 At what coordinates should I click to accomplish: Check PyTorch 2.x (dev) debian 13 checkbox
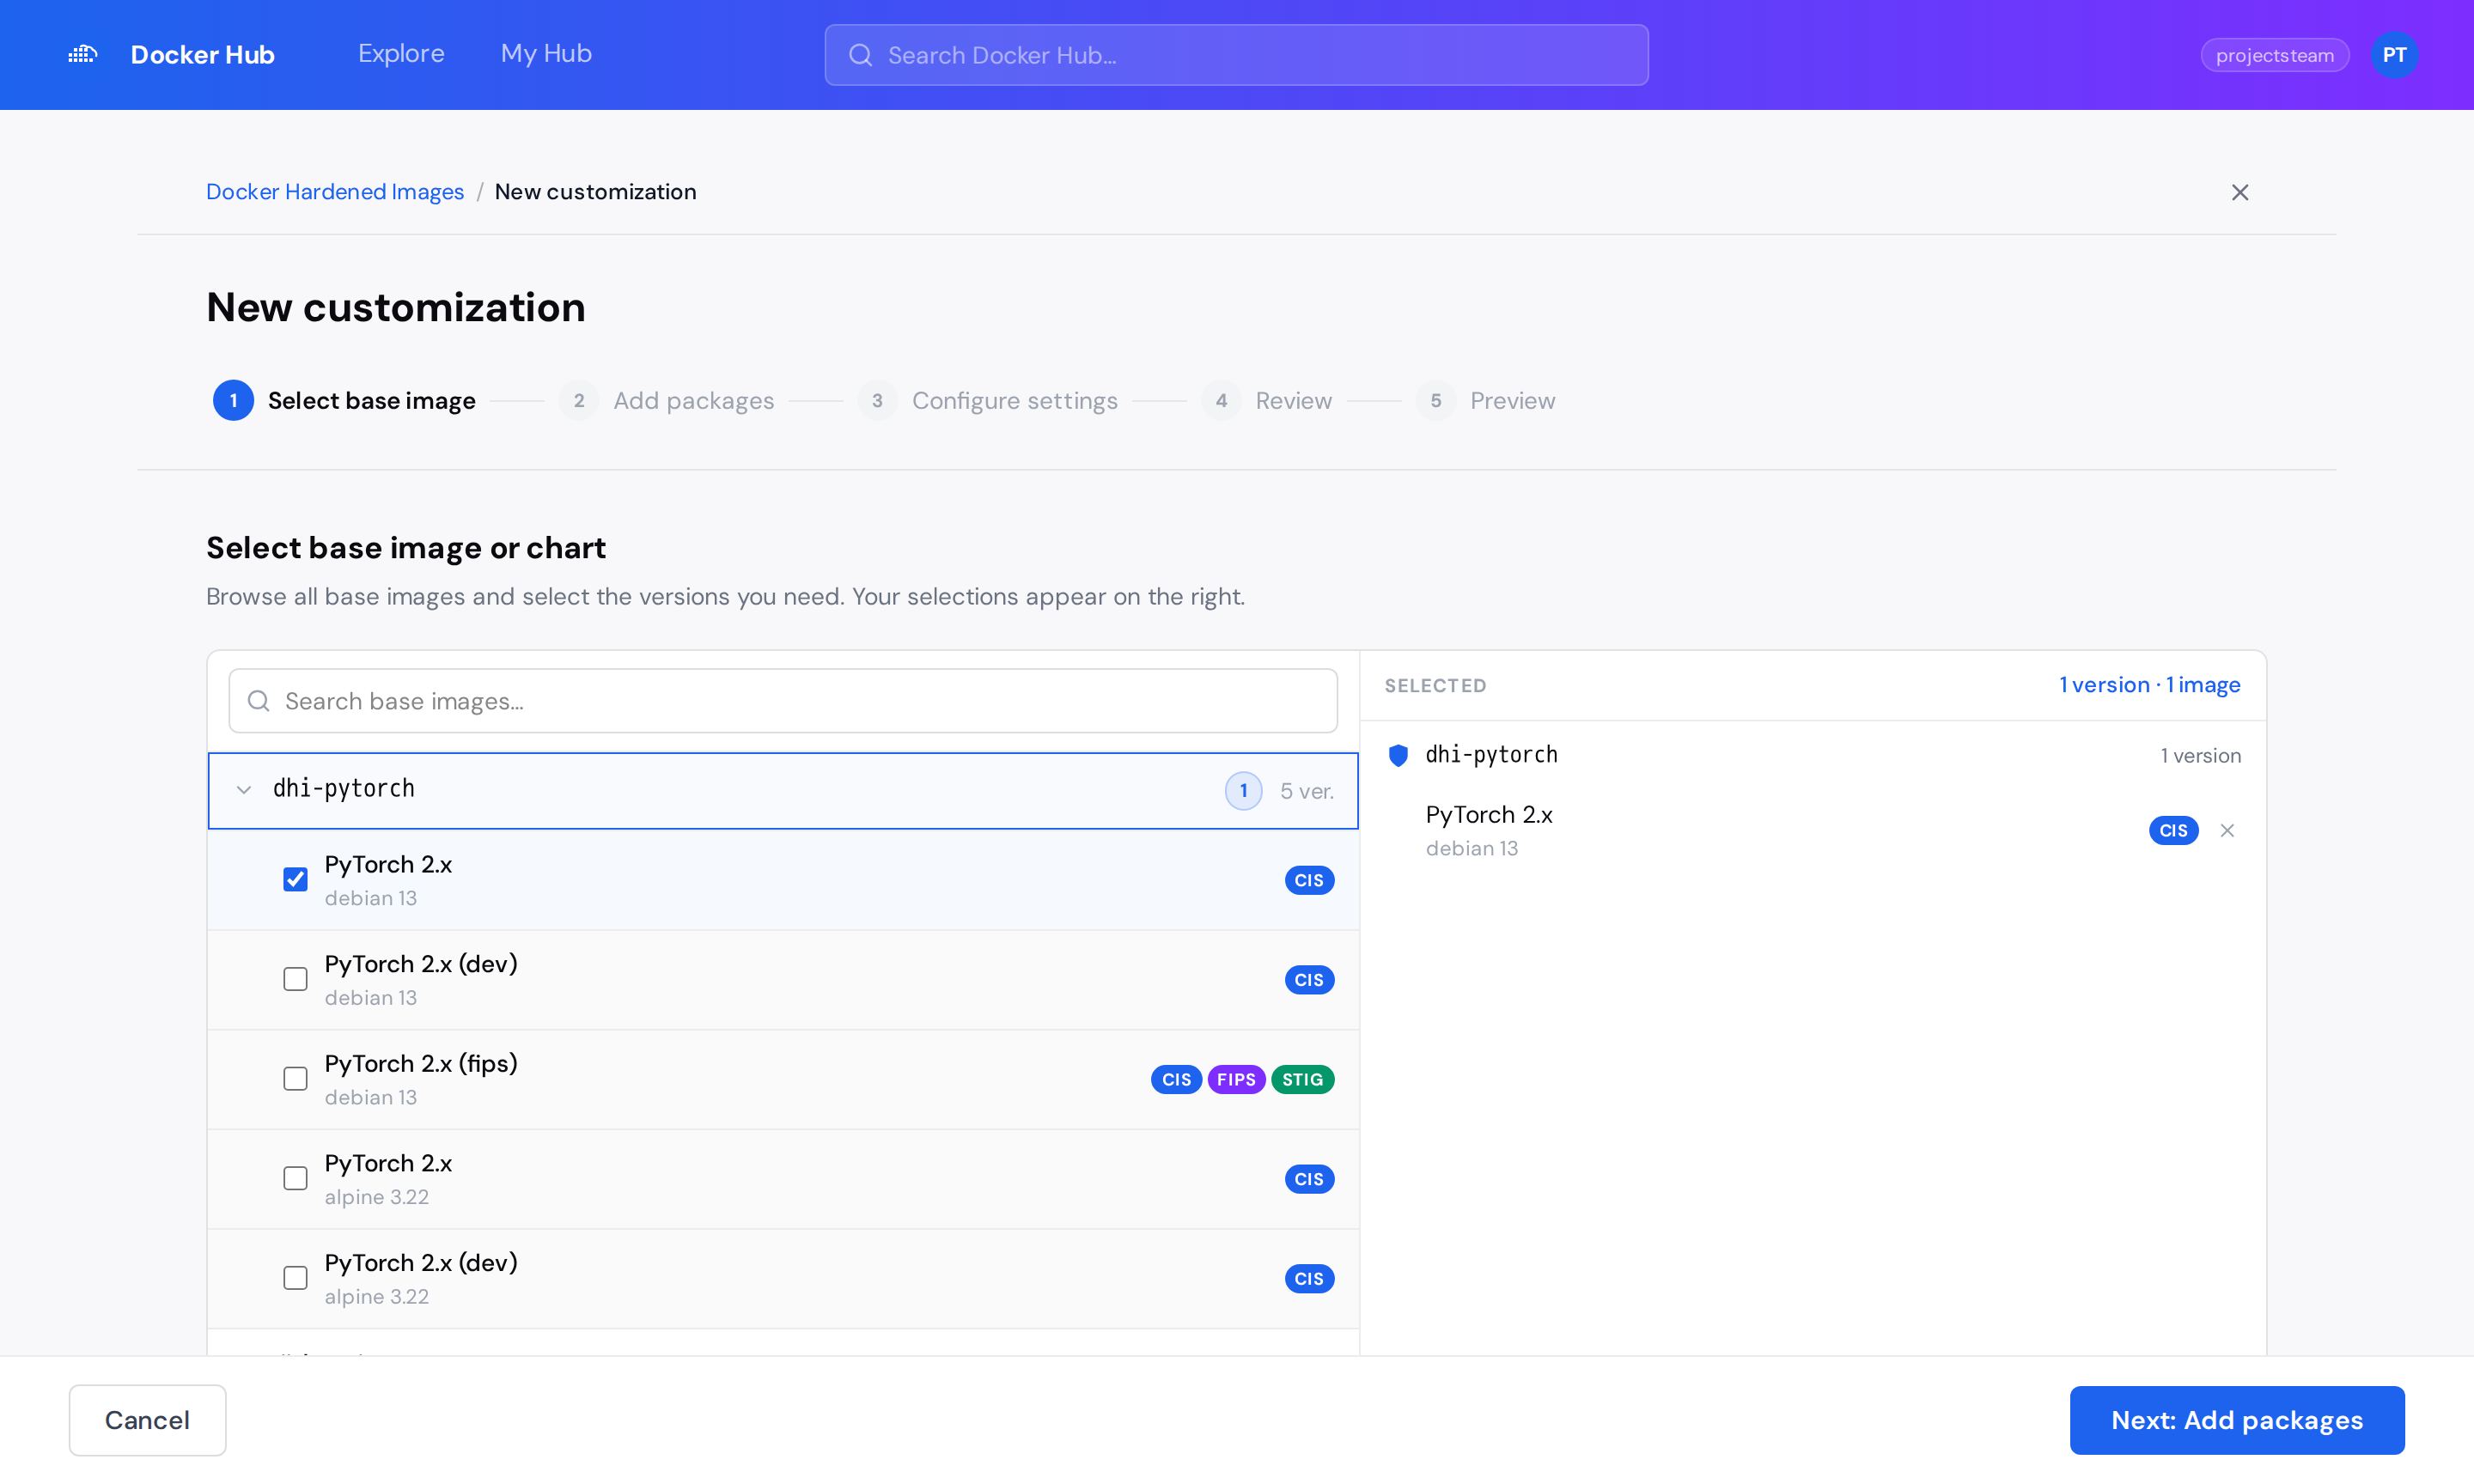click(x=295, y=979)
